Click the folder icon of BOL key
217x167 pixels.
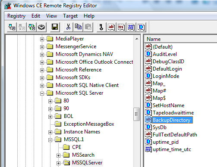tap(58, 116)
